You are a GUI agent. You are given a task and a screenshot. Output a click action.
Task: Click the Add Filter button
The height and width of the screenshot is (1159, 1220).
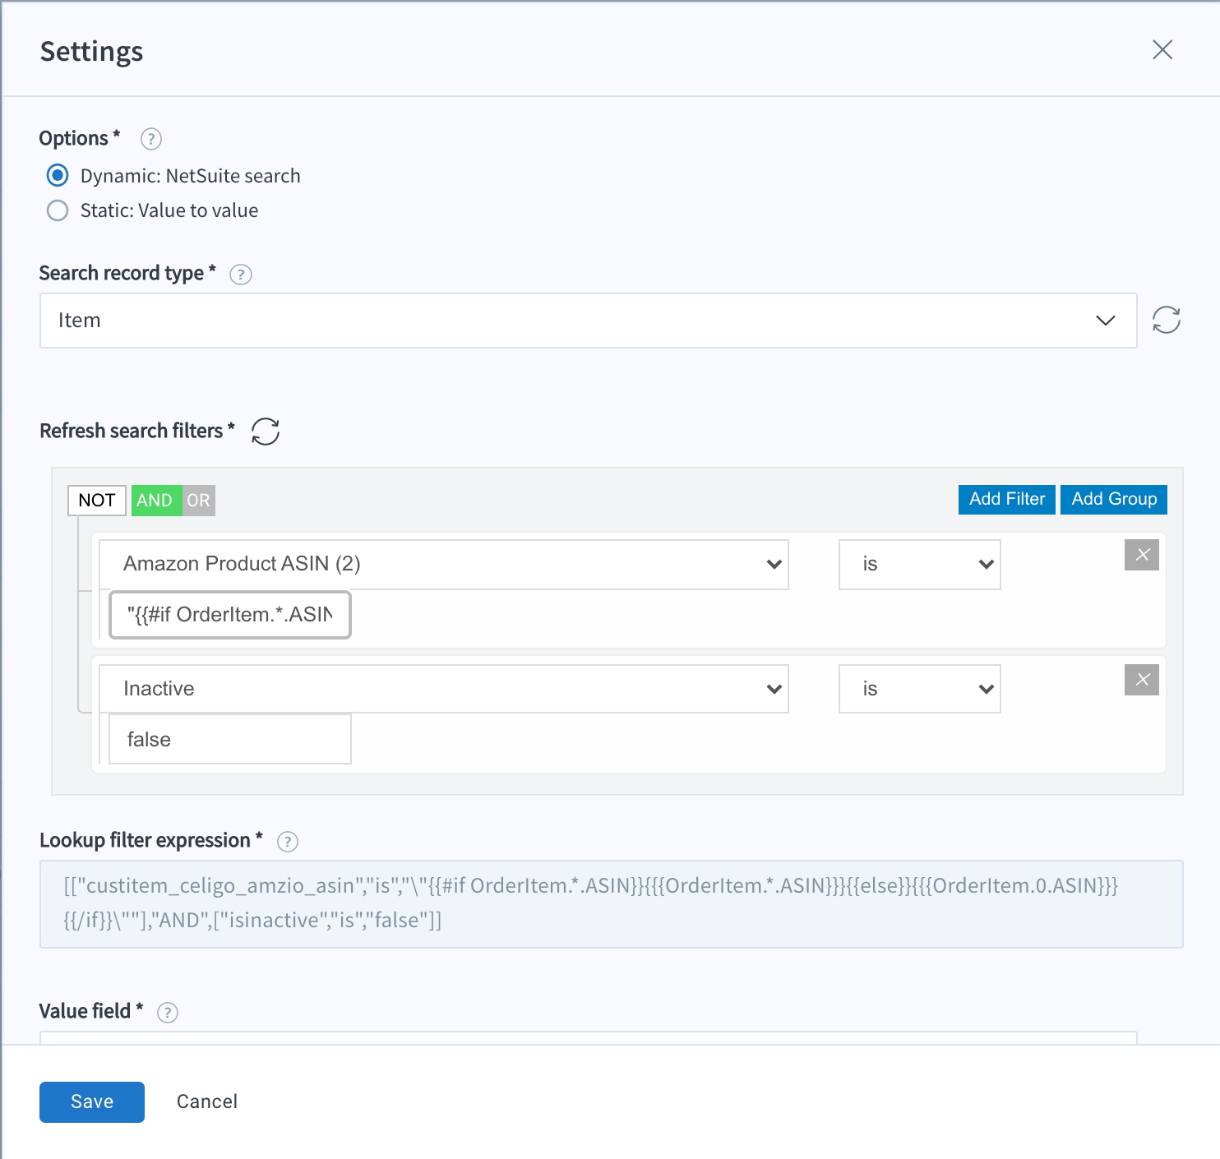point(1006,499)
